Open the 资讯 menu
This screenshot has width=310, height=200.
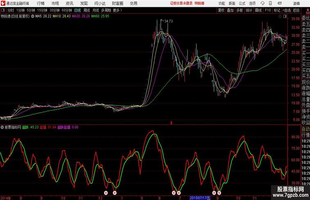coord(69,3)
